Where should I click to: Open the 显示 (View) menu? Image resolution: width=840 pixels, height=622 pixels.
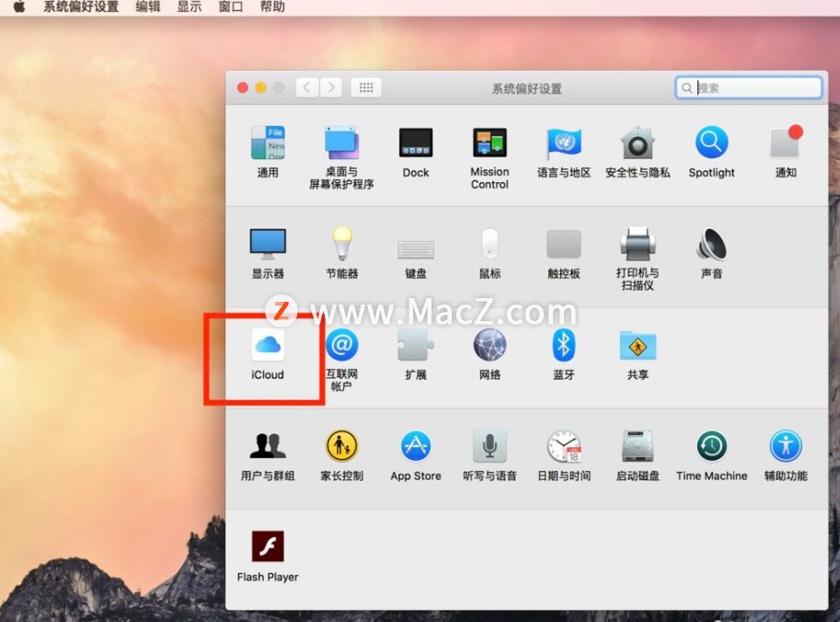pyautogui.click(x=190, y=7)
